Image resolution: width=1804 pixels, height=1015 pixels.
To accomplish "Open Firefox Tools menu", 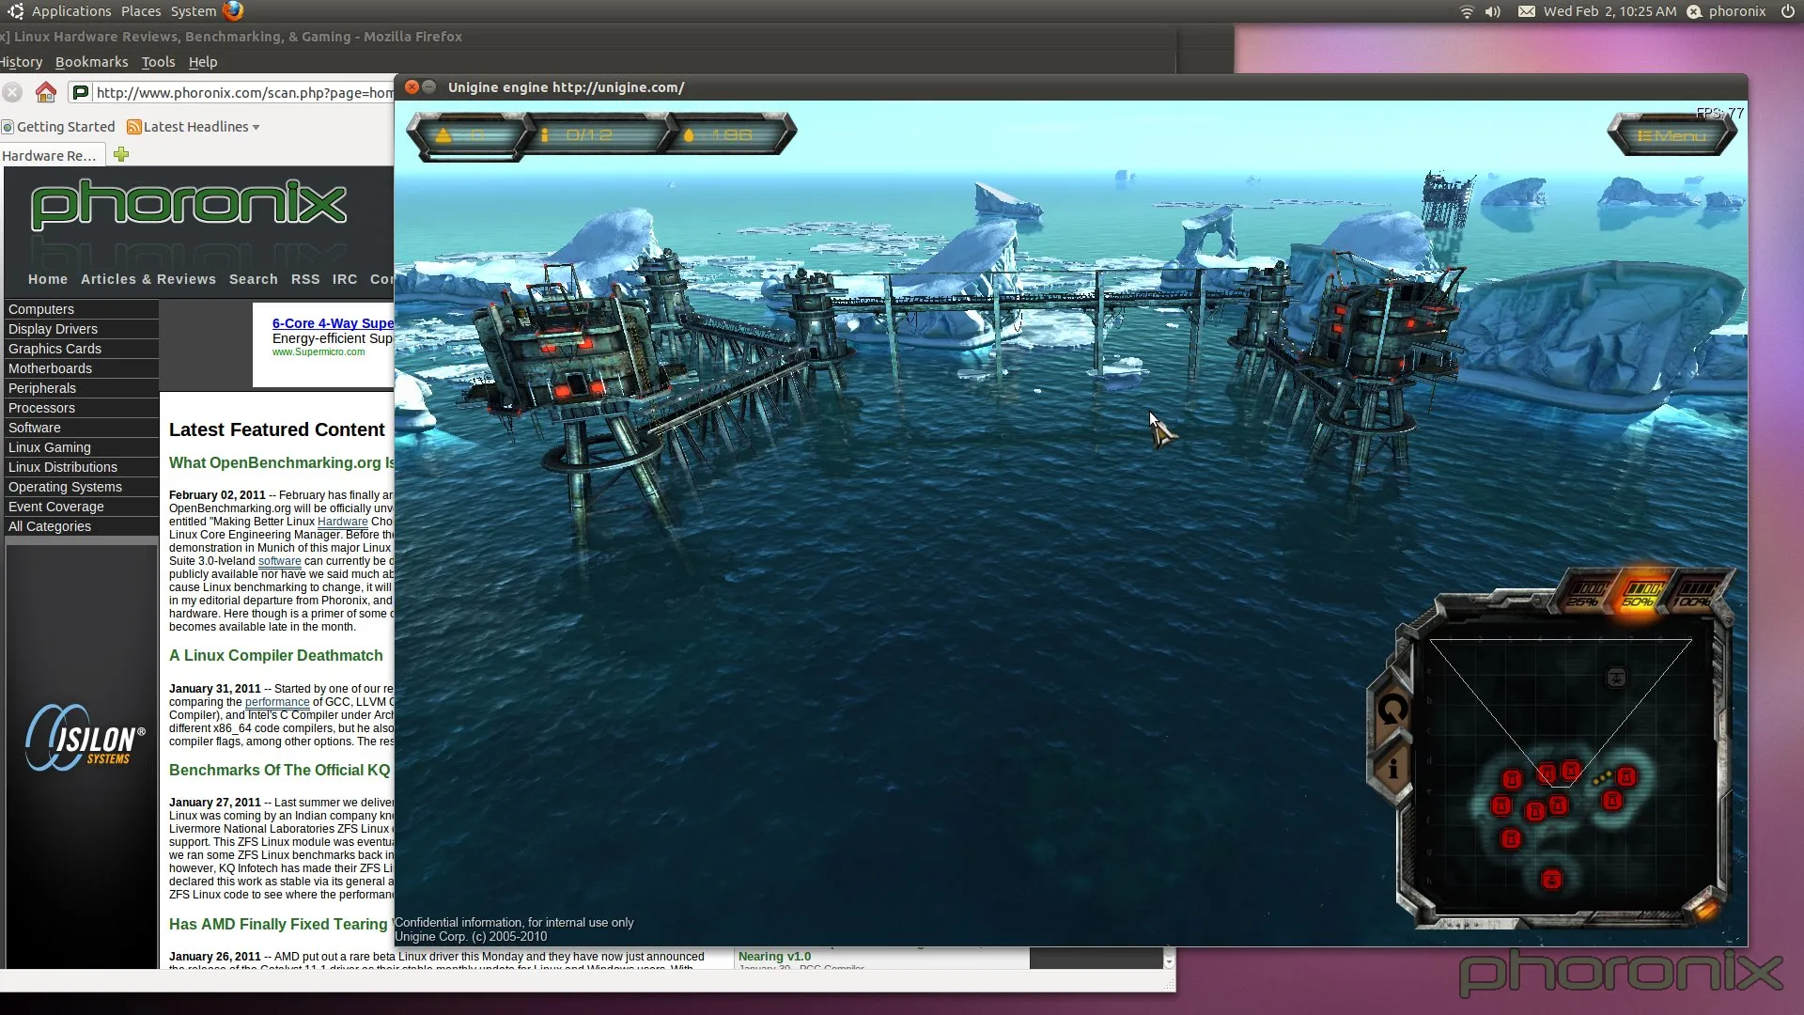I will point(158,62).
